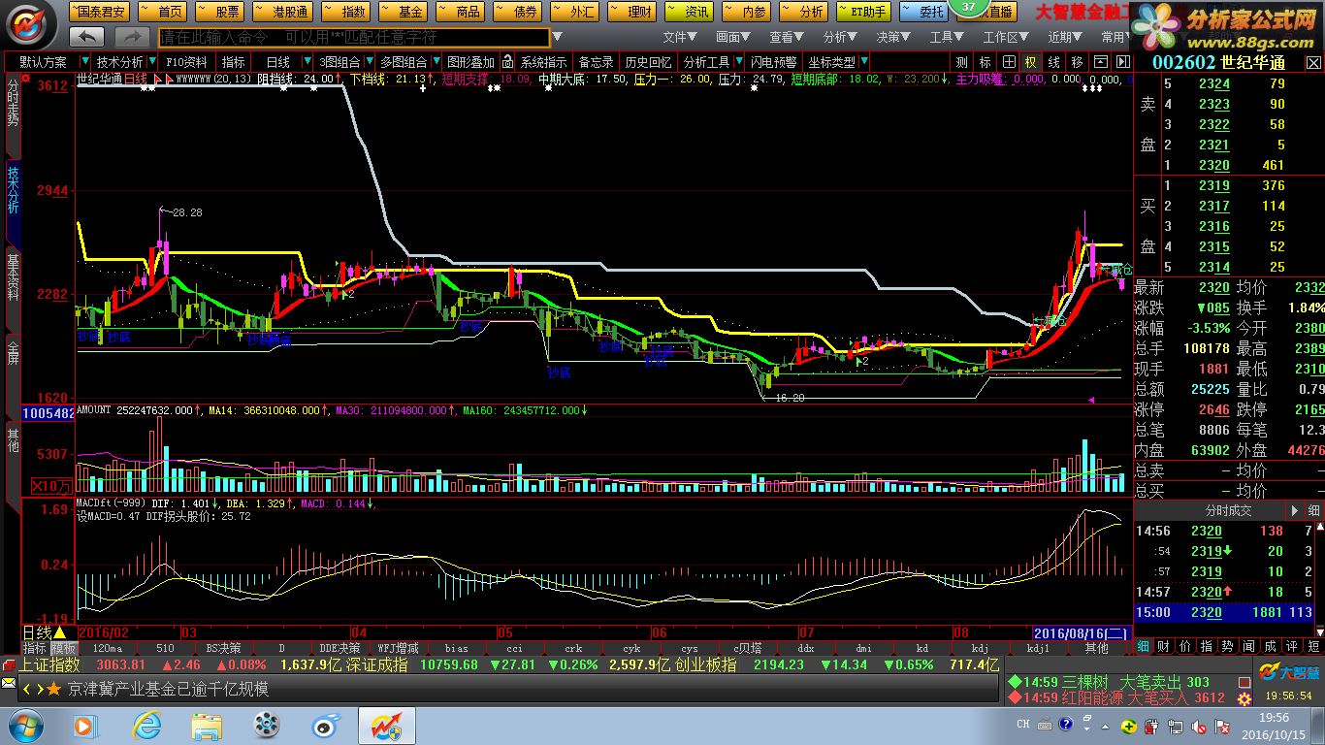Open the 查看 view menu
This screenshot has height=745, width=1325.
(787, 37)
